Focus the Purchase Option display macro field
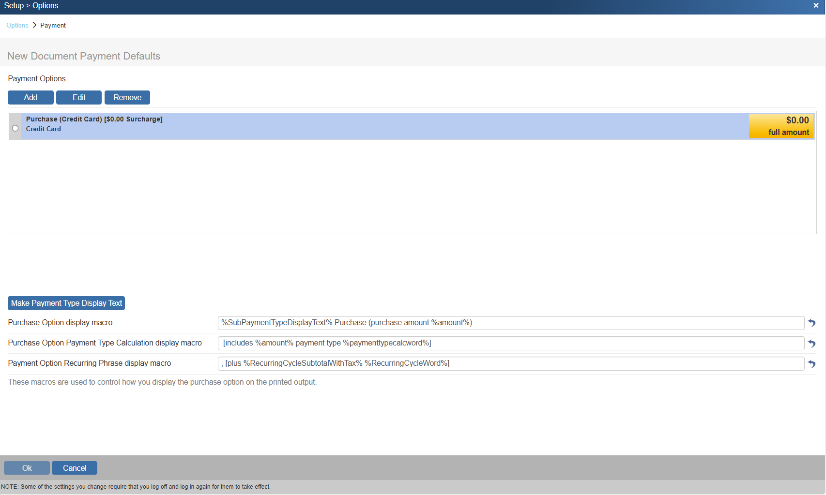Screen dimensions: 826x495 (x=511, y=323)
